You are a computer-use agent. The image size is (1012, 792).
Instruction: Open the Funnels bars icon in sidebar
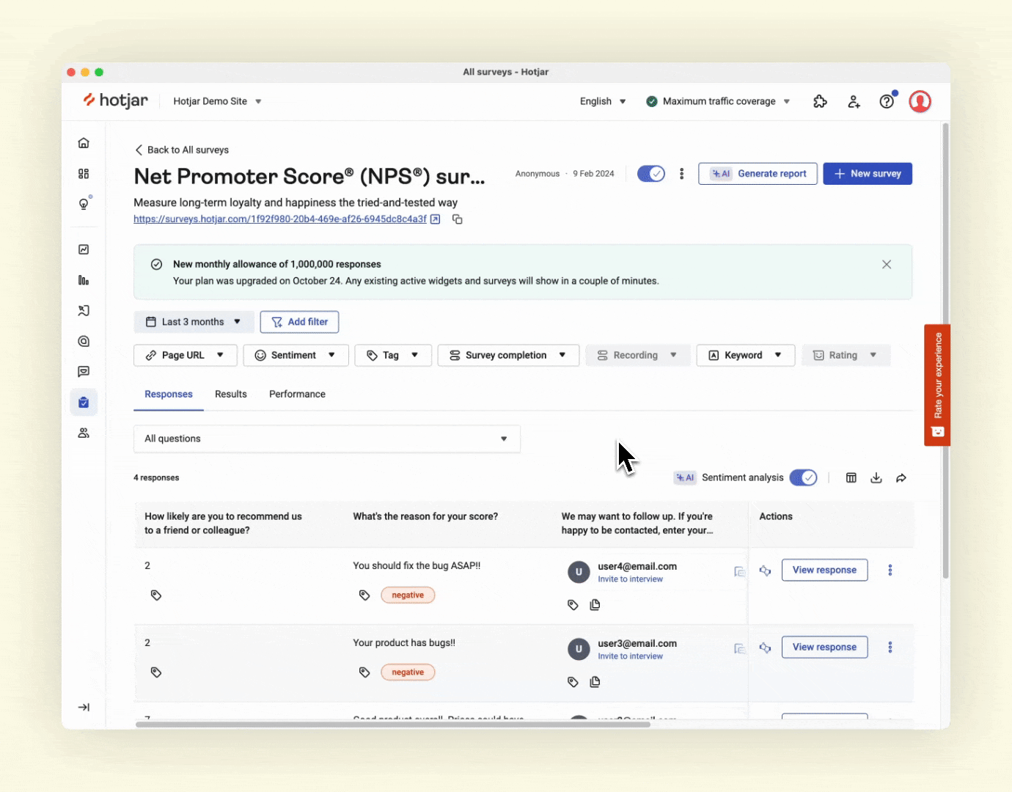click(84, 280)
